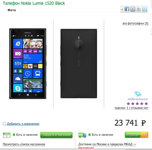Click the delivery truck icon

[x=82, y=135]
